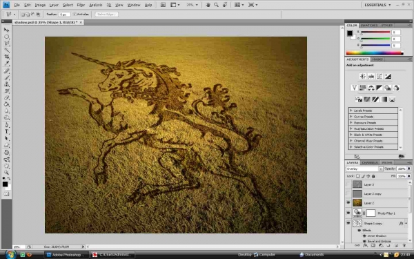Select the Eyedropper tool

7,64
